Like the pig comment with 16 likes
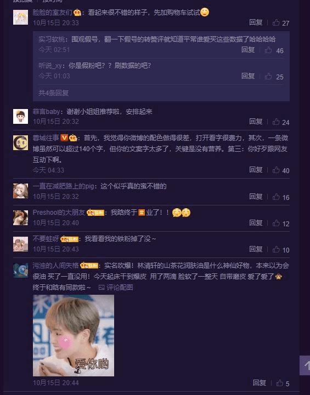The height and width of the screenshot is (395, 310). (281, 197)
